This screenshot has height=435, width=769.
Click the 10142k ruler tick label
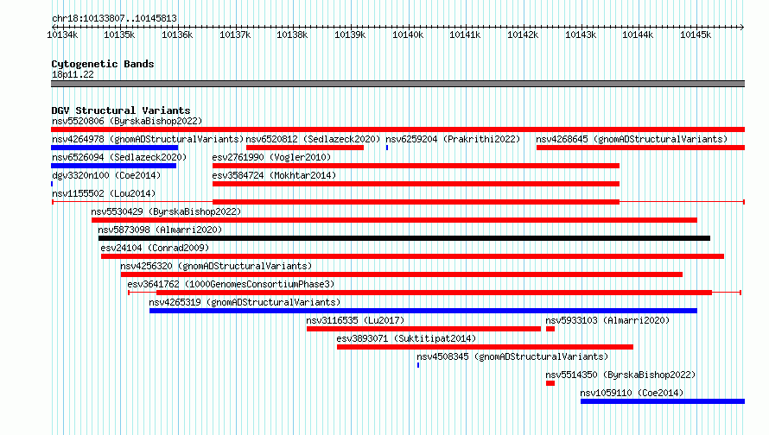pos(523,35)
